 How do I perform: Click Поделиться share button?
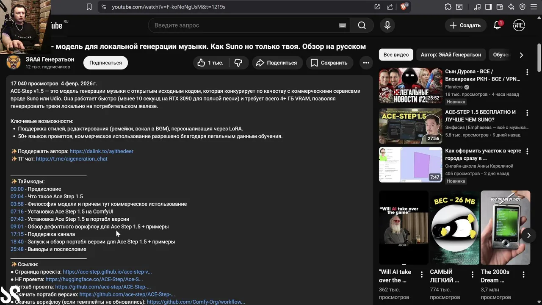point(277,63)
